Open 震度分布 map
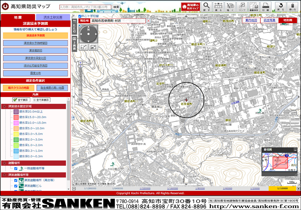 (35, 73)
